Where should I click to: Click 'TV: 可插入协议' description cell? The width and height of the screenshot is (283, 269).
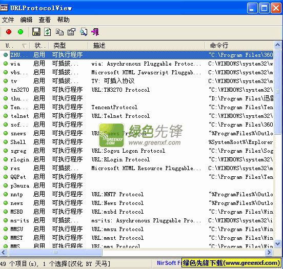[113, 81]
